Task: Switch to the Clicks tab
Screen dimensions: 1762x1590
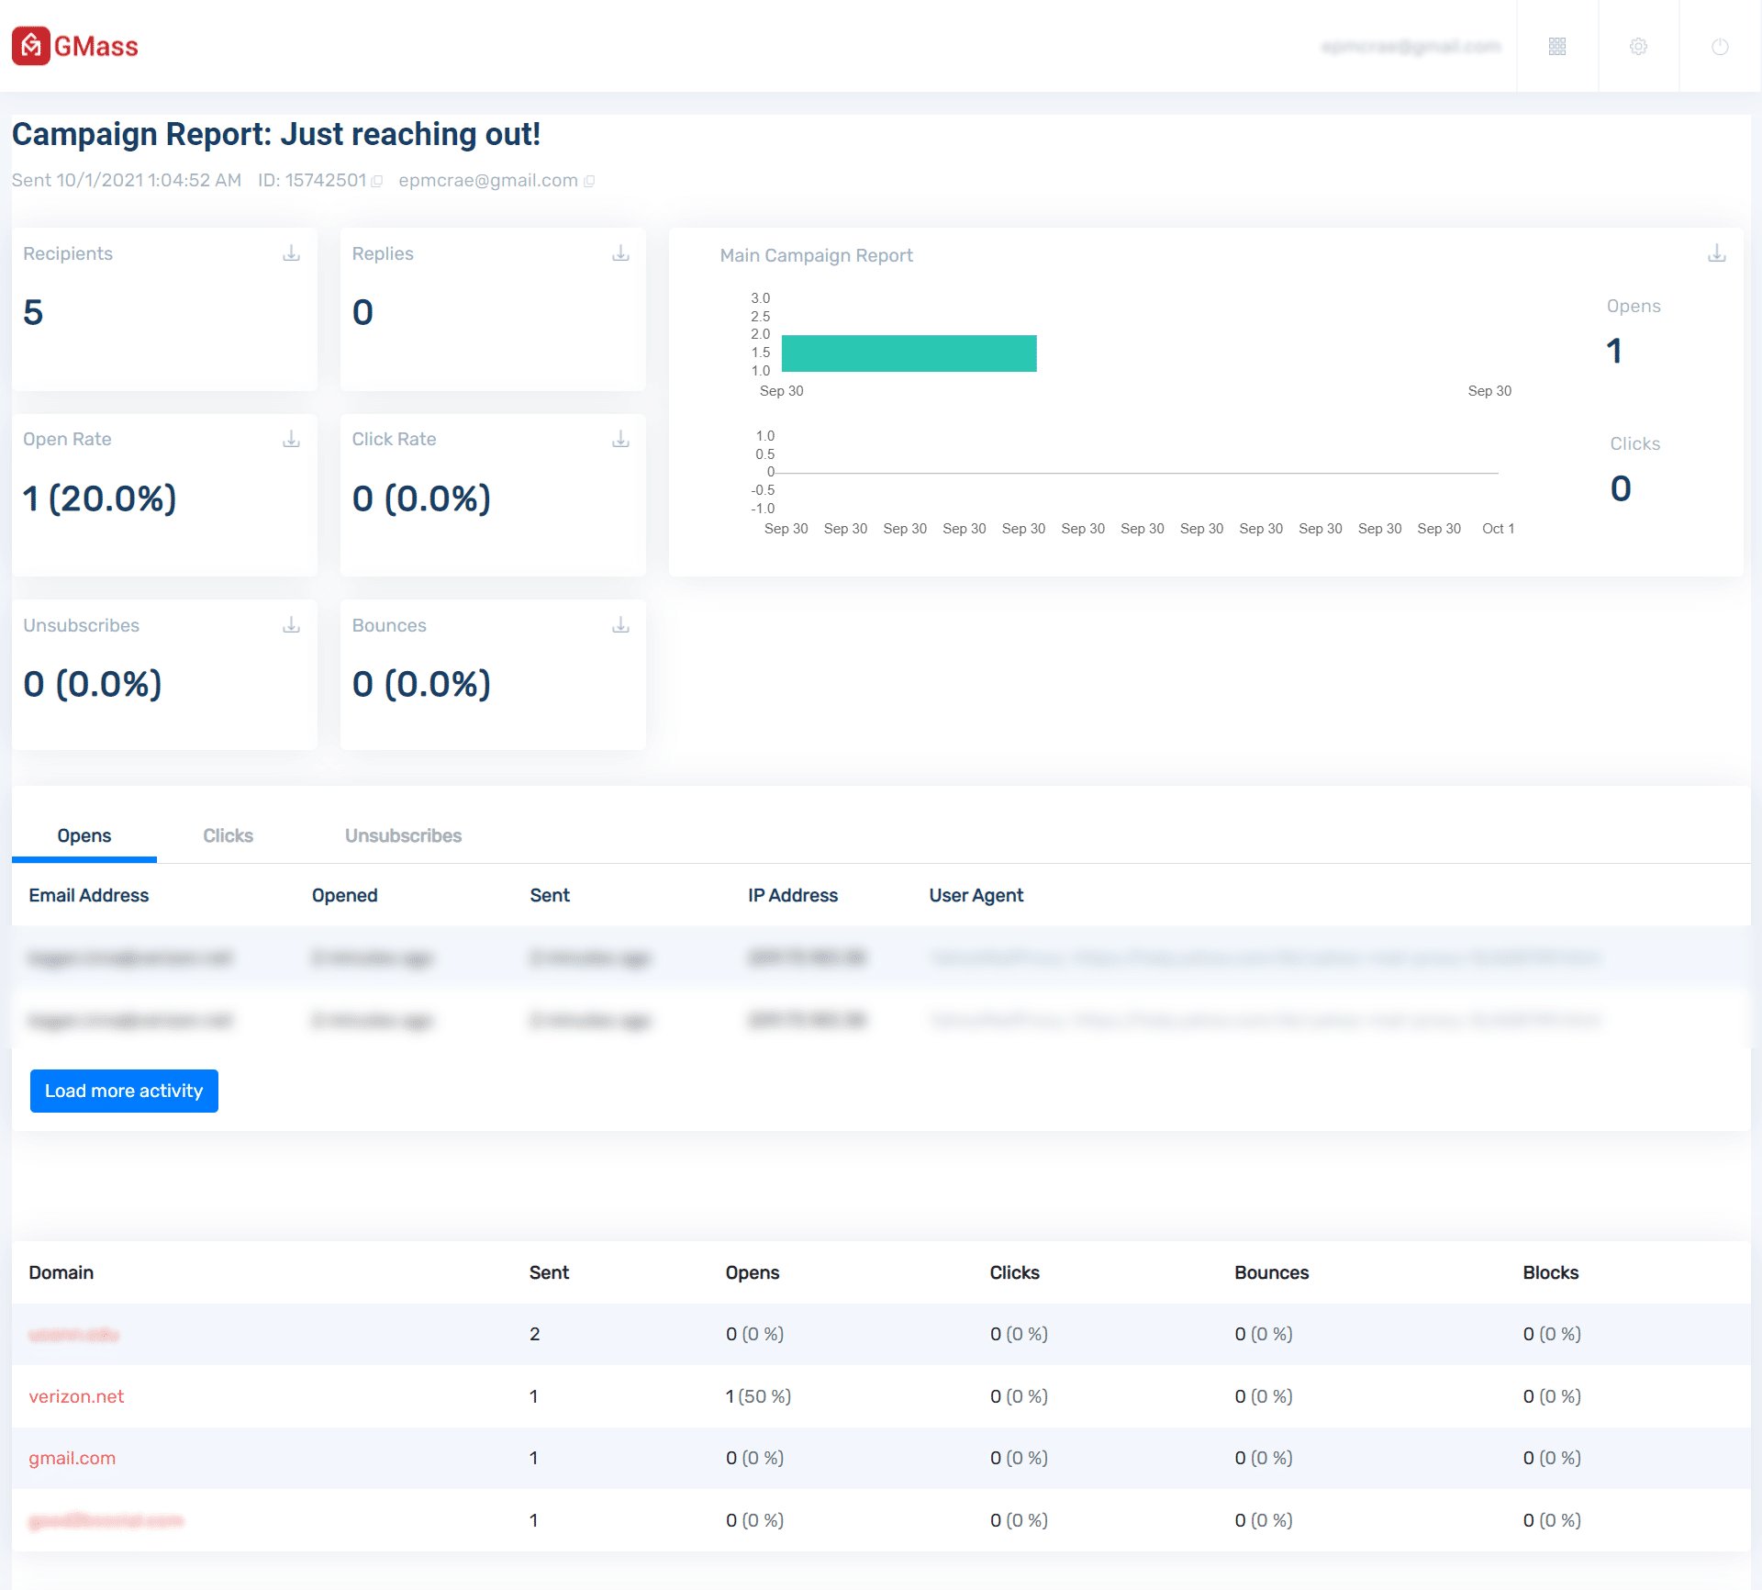Action: click(228, 835)
